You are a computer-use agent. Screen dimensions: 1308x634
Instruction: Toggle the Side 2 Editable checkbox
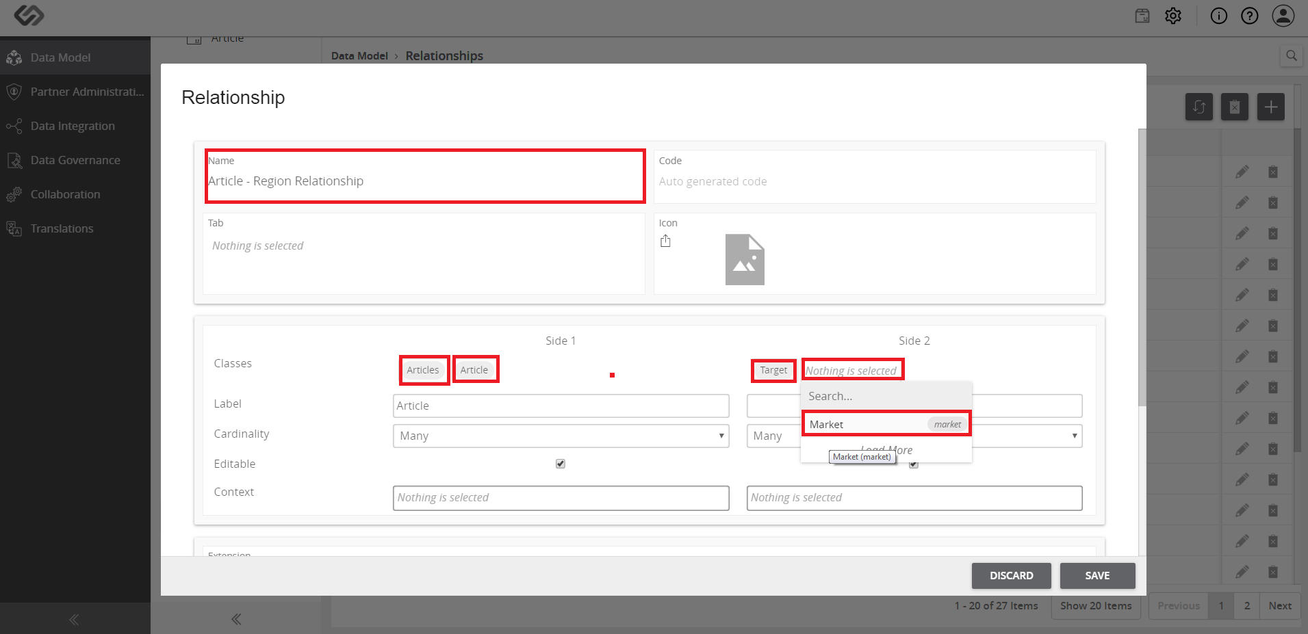tap(914, 464)
